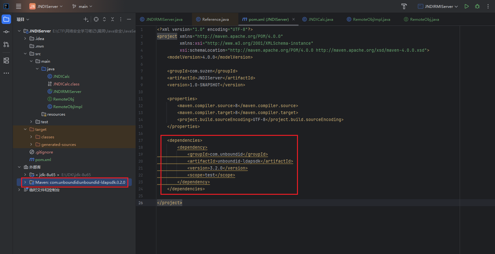Open the Pull Requests tool window icon
This screenshot has width=495, height=254.
click(6, 44)
